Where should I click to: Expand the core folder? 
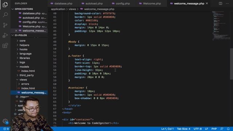click(x=23, y=41)
